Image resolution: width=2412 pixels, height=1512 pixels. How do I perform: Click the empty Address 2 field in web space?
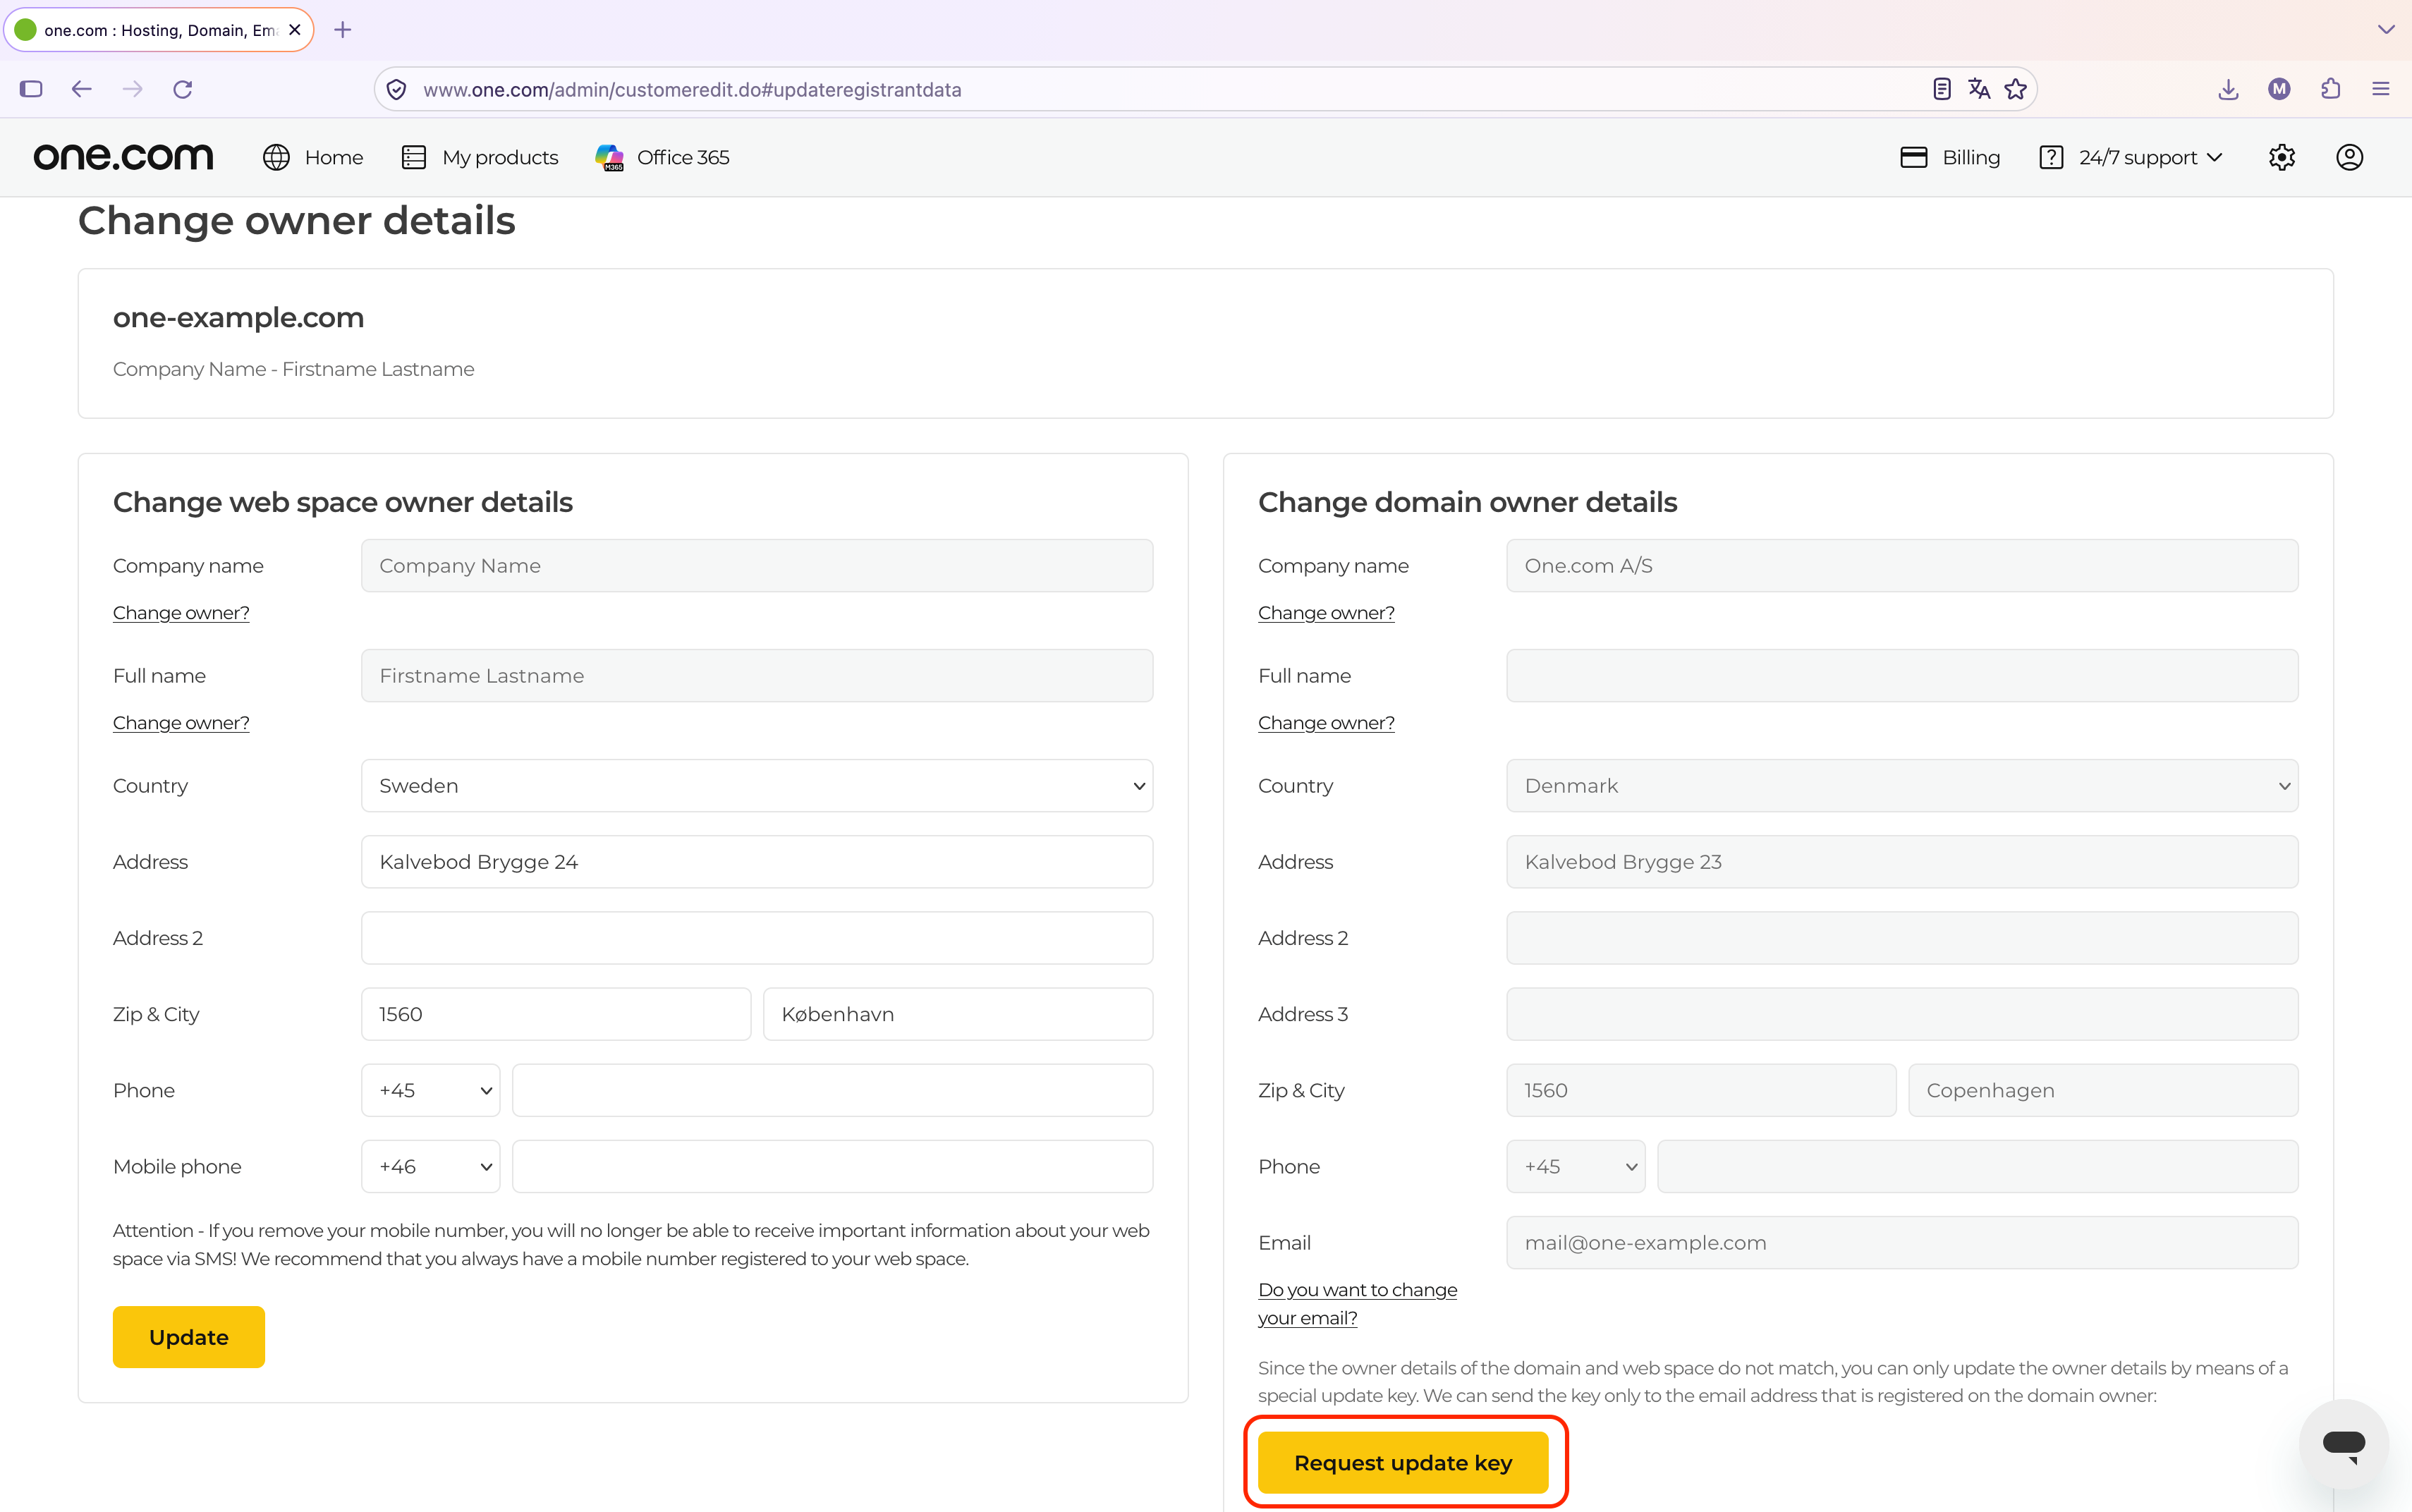[x=757, y=938]
